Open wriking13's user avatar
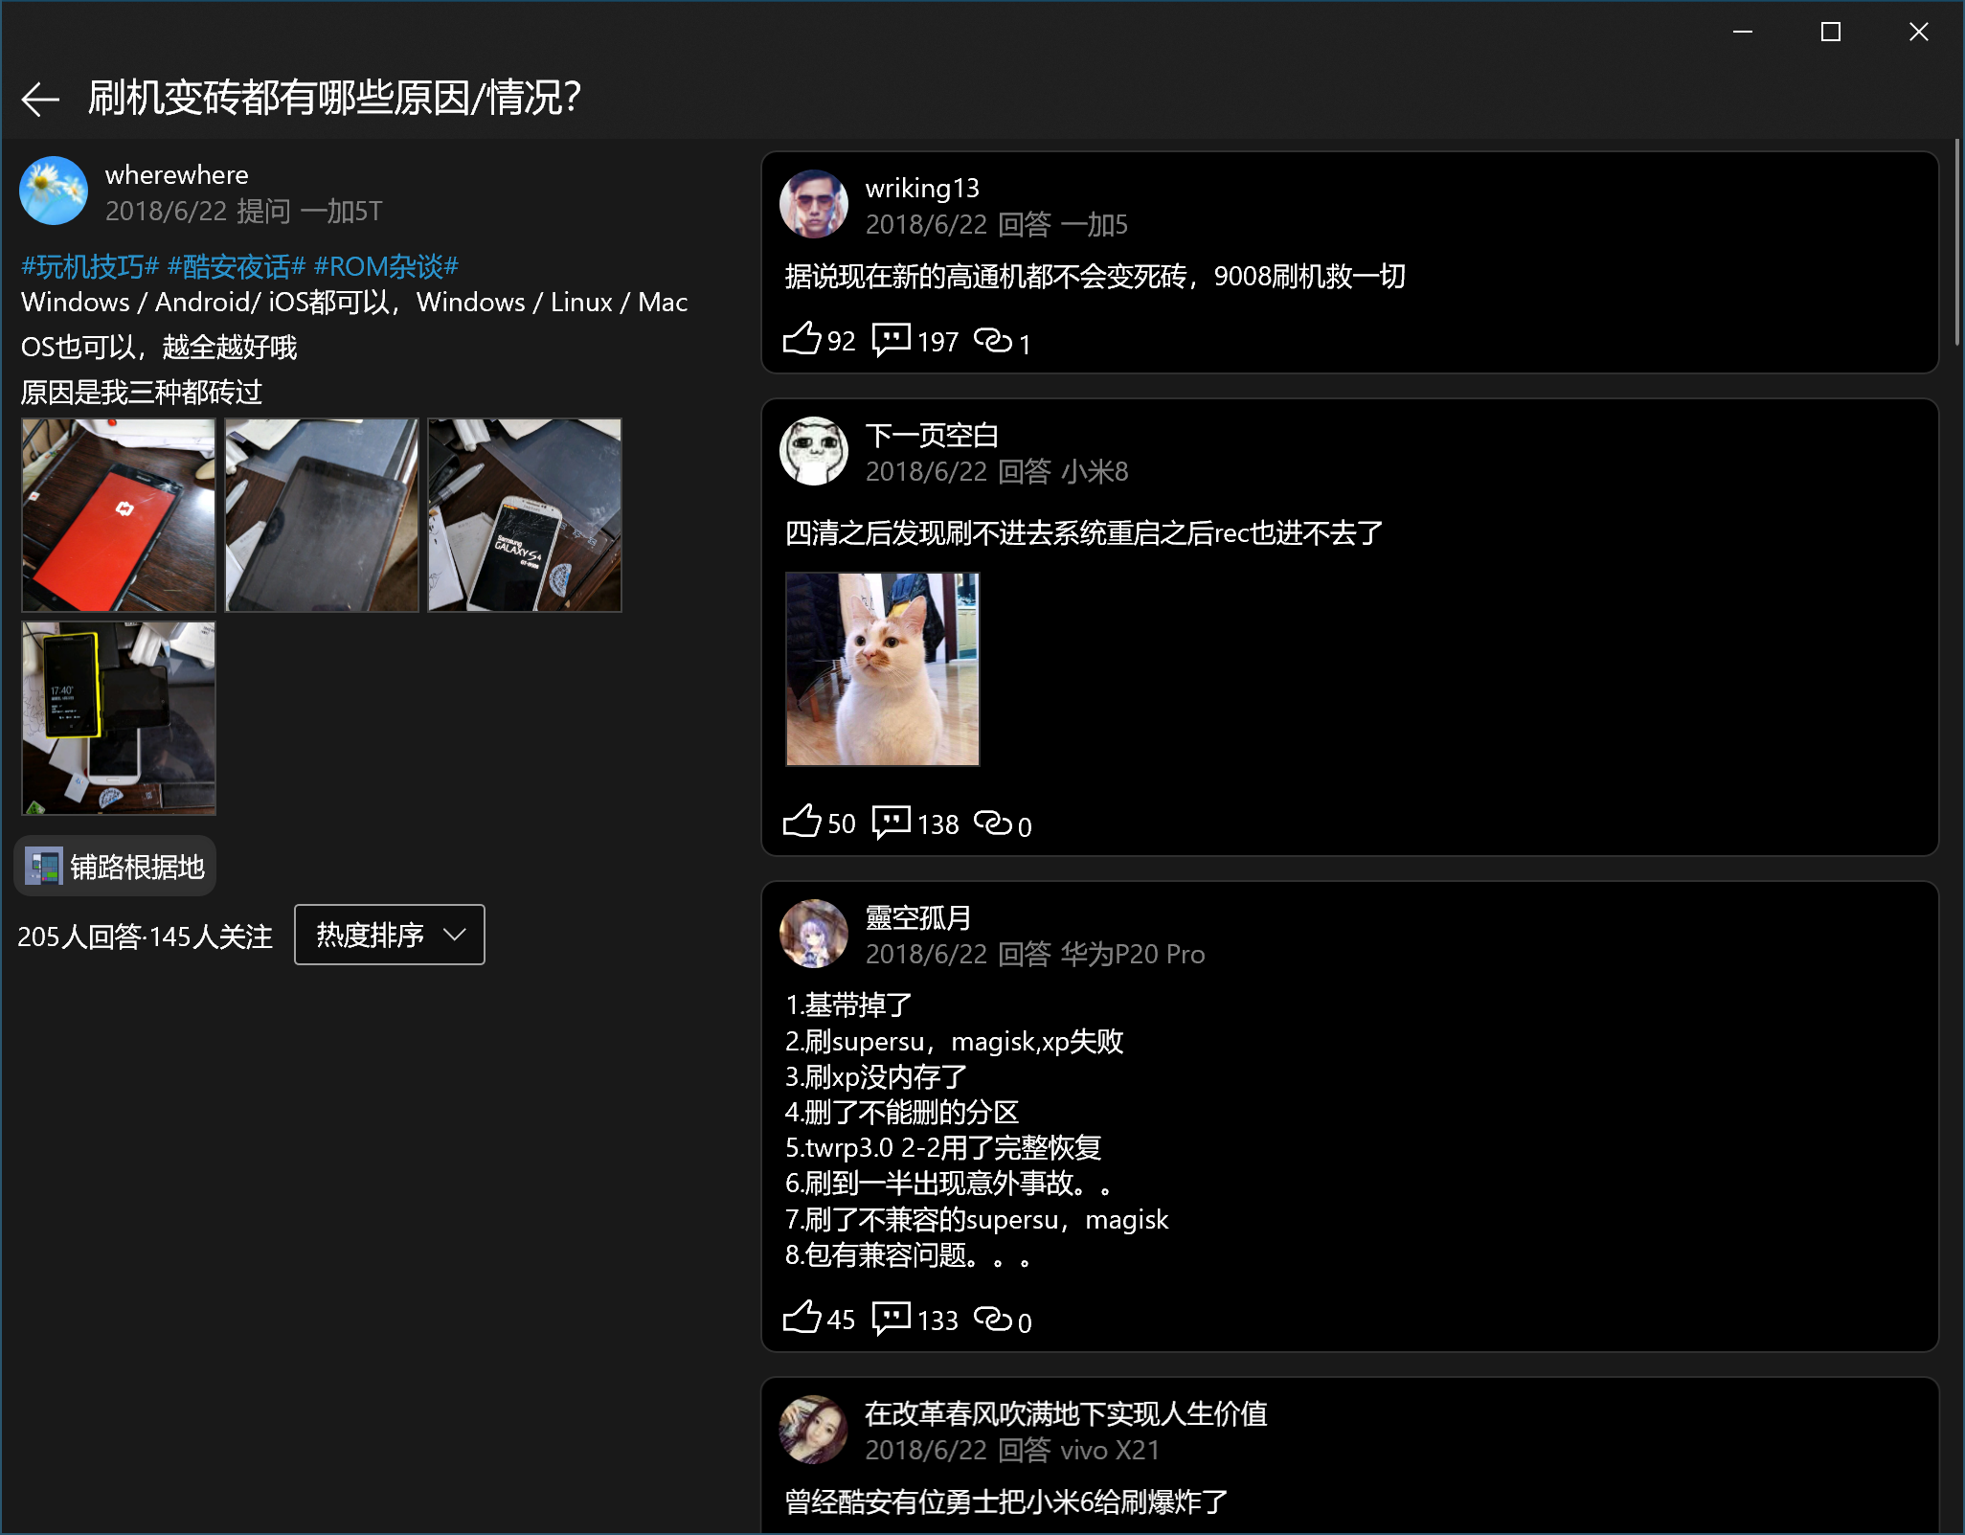Viewport: 1965px width, 1535px height. (x=814, y=205)
